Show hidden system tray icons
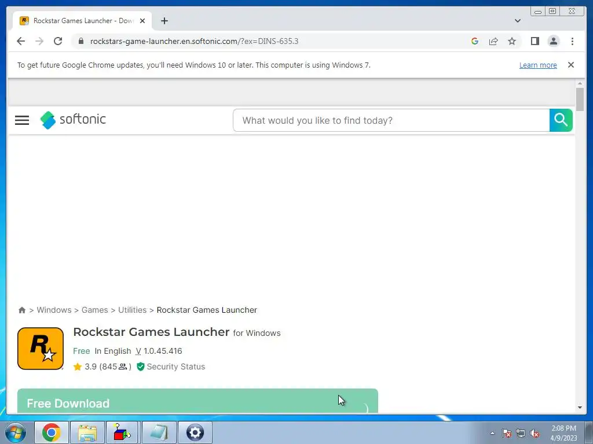Viewport: 593px width, 444px height. coord(492,433)
